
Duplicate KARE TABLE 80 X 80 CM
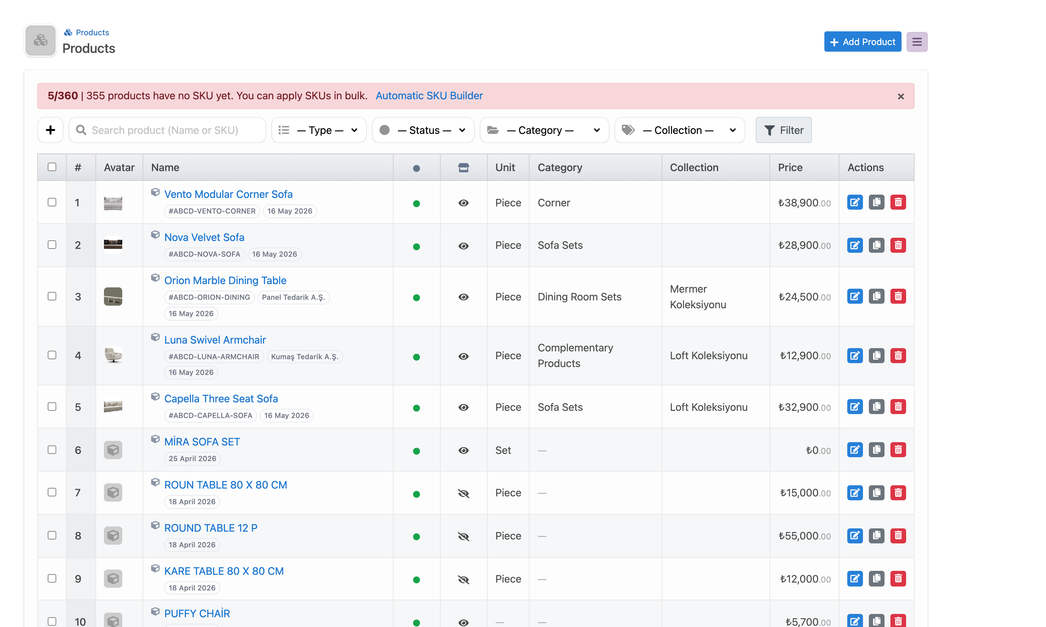[x=876, y=579]
